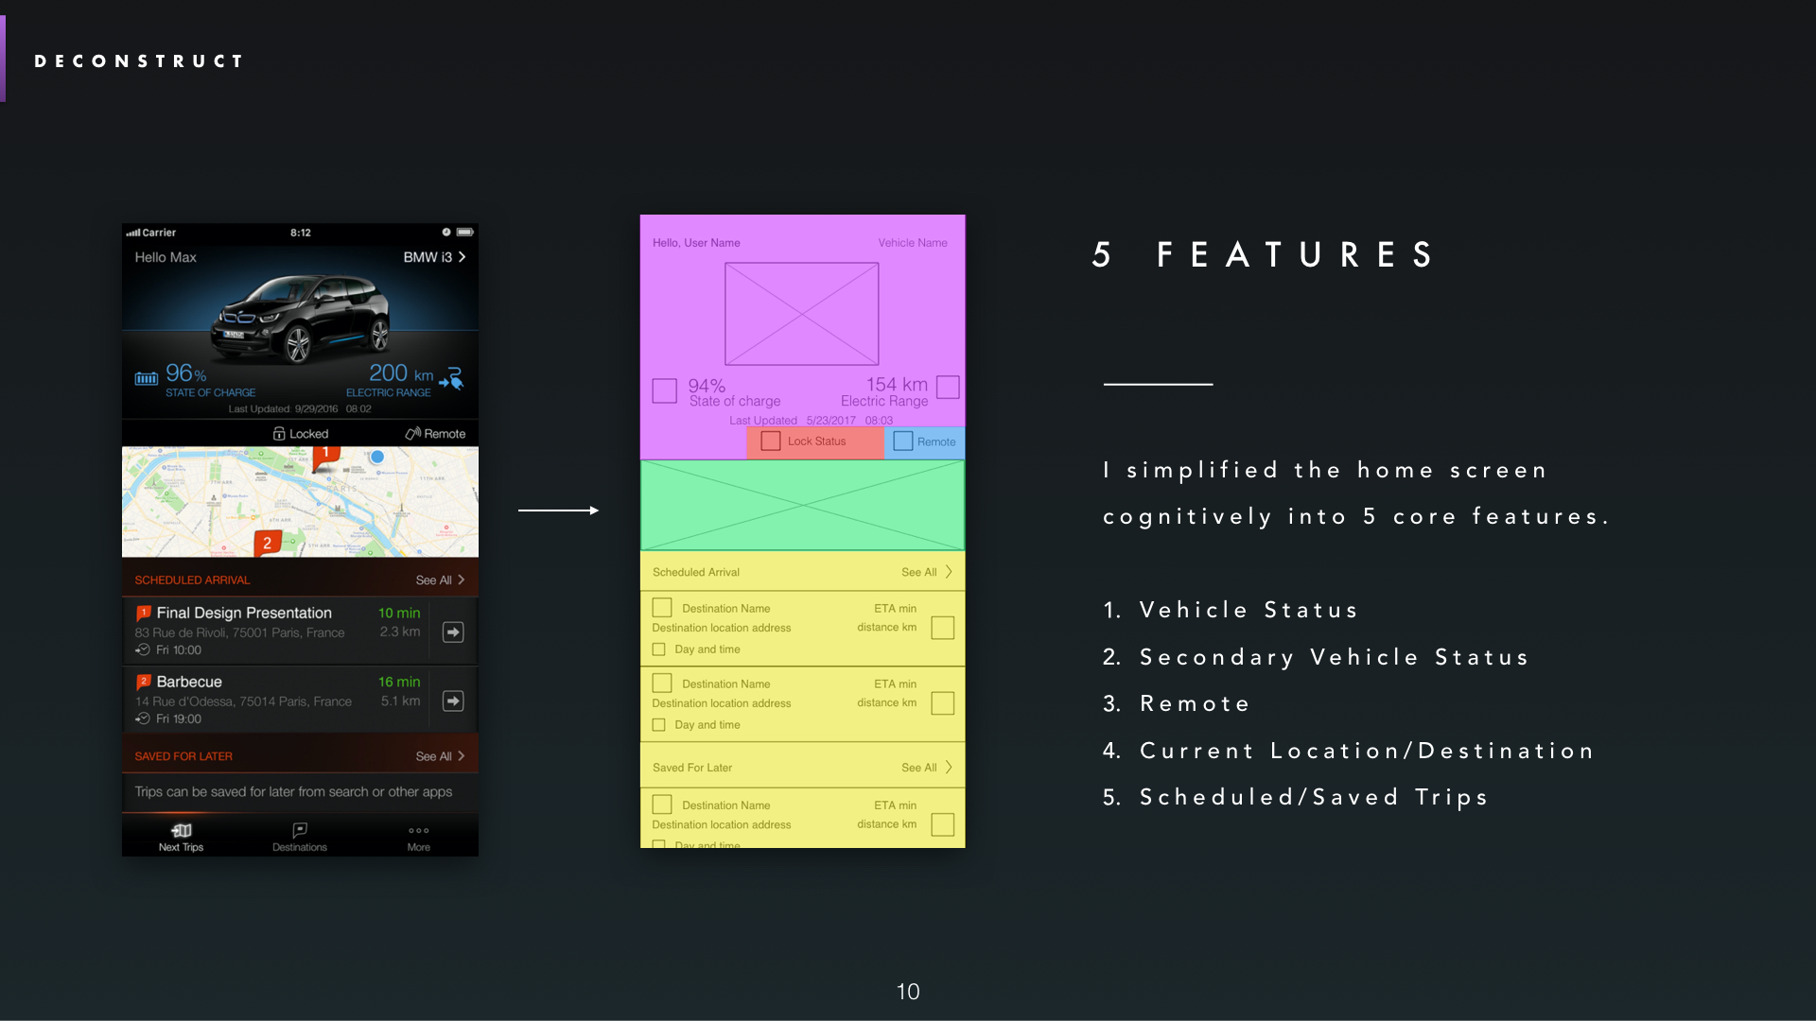Click the wireframe vehicle image placeholder
This screenshot has width=1816, height=1021.
click(x=802, y=314)
